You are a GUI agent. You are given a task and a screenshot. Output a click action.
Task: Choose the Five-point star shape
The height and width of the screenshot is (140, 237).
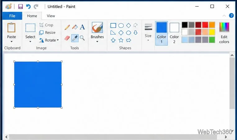tap(121, 40)
